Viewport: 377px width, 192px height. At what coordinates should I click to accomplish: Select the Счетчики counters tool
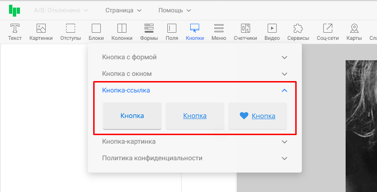245,31
